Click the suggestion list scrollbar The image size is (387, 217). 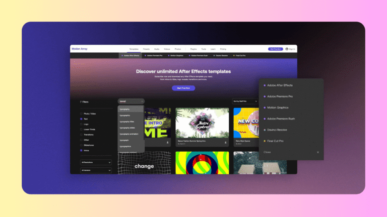(x=144, y=123)
